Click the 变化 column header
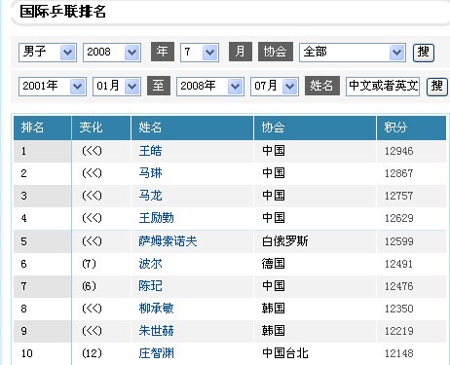Image resolution: width=450 pixels, height=365 pixels. (101, 128)
